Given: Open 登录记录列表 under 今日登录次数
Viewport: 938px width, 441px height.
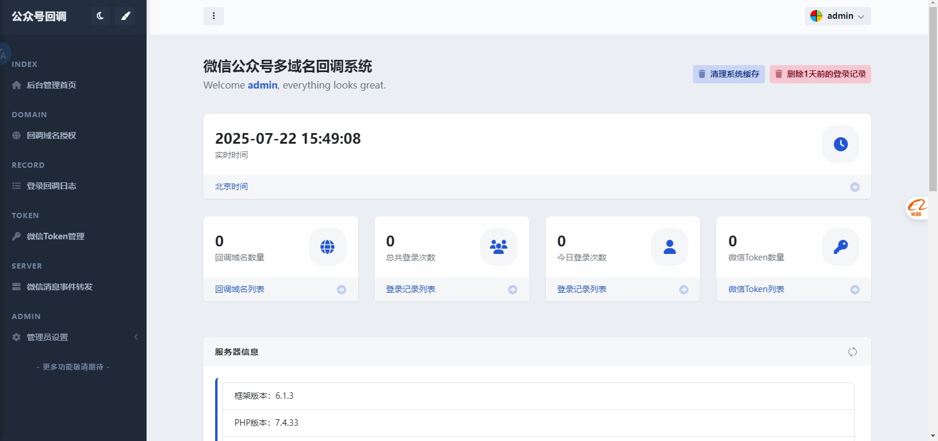Looking at the screenshot, I should tap(582, 289).
